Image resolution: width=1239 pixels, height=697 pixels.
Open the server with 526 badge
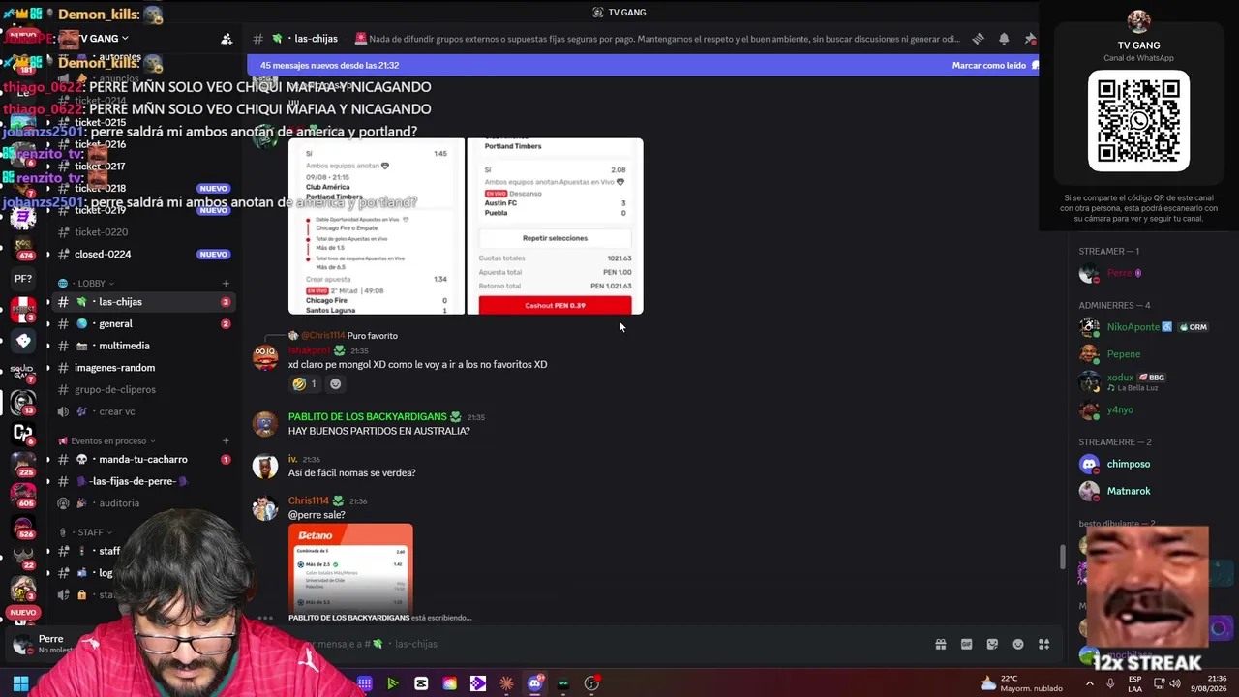click(22, 529)
